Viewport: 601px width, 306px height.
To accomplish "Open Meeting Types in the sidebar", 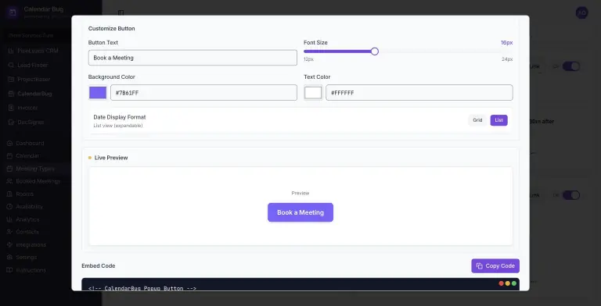I will (35, 169).
